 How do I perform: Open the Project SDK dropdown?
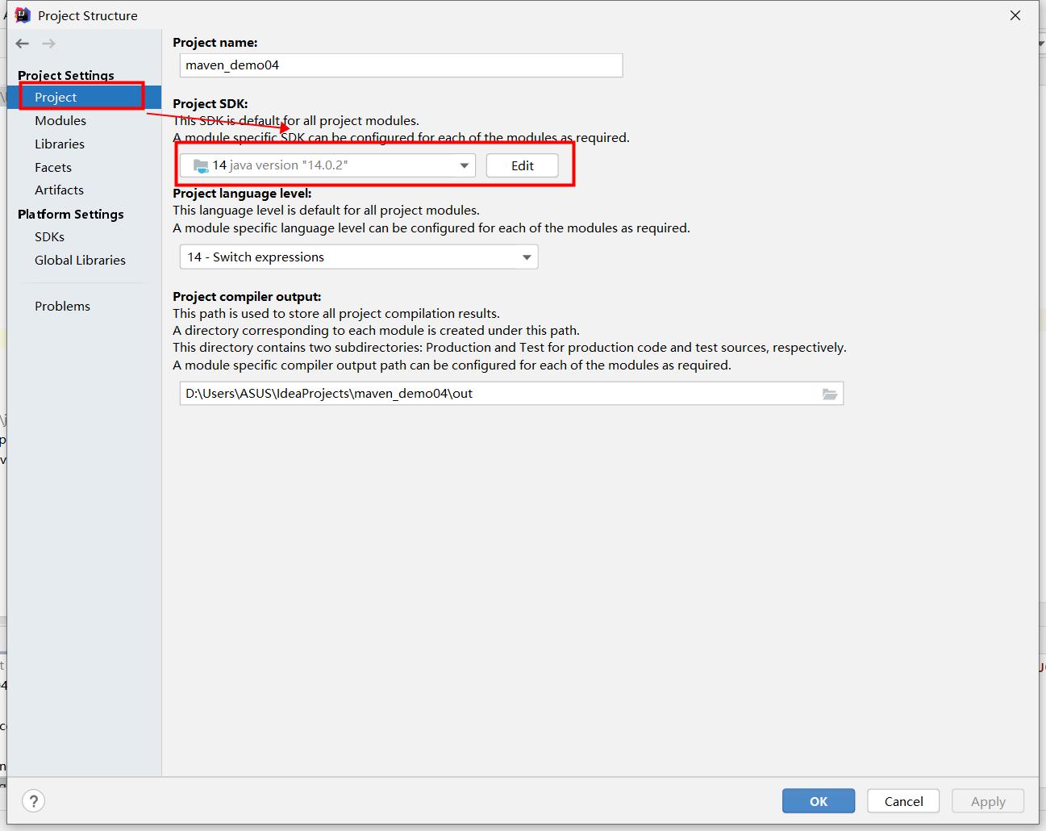tap(327, 165)
